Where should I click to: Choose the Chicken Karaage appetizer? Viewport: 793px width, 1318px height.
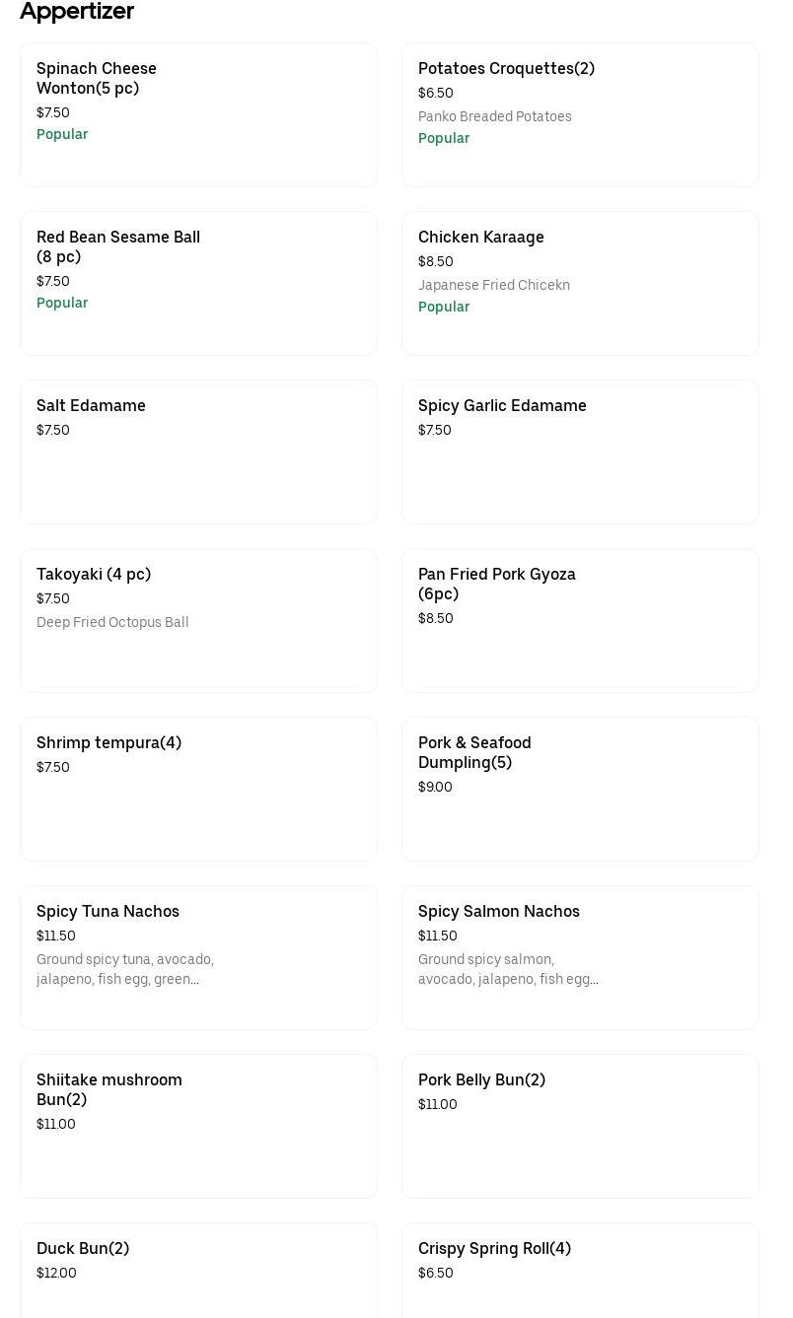tap(580, 283)
